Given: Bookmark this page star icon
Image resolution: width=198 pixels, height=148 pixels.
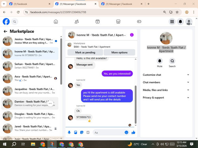Looking at the screenshot, I should (177, 12).
